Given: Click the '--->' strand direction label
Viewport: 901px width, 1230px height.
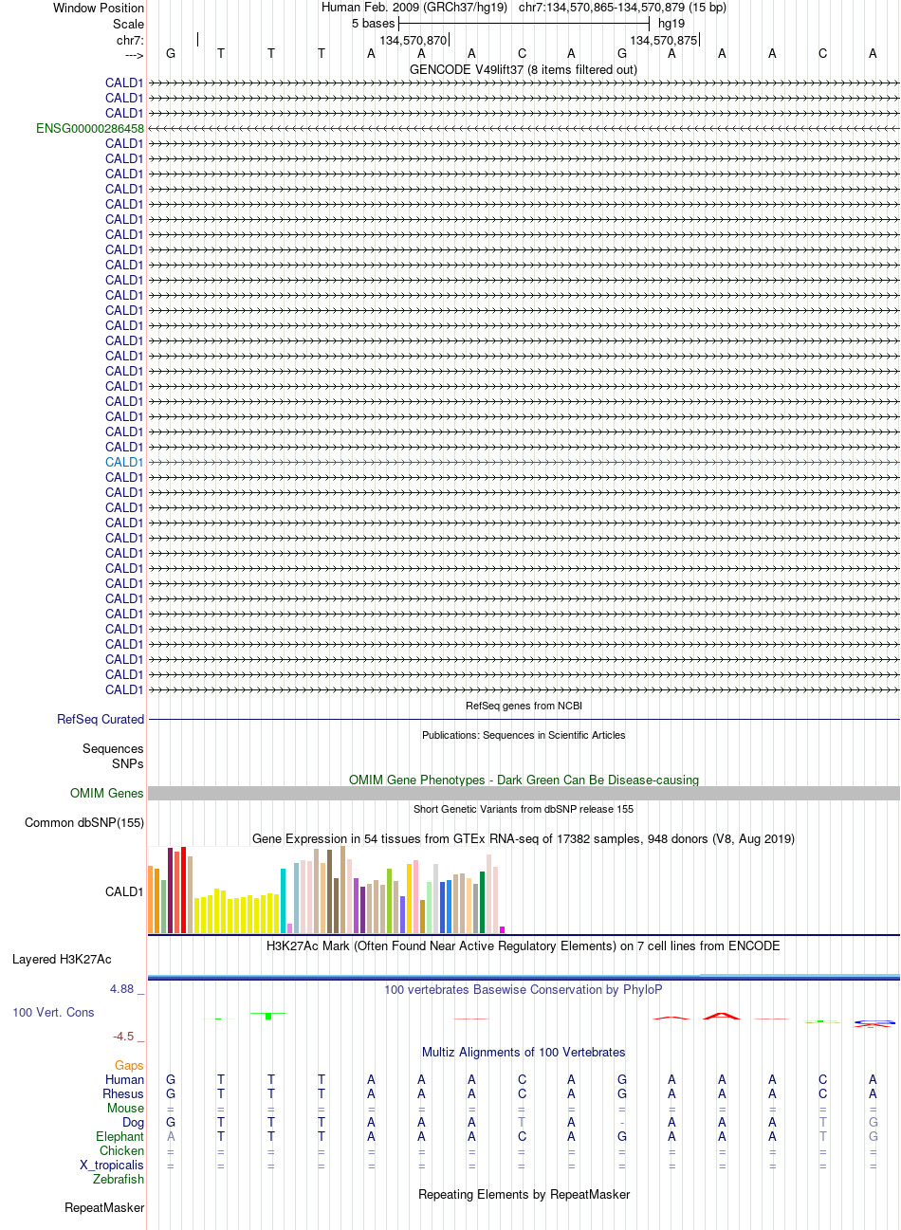Looking at the screenshot, I should coord(134,54).
